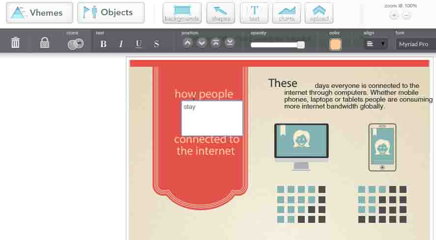Image resolution: width=436 pixels, height=240 pixels.
Task: Delete selected object with trash icon
Action: click(16, 43)
